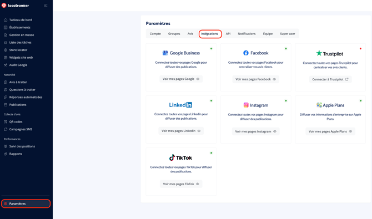Switch to the Notifications tab
Viewport: 372px width, 219px height.
tap(247, 34)
